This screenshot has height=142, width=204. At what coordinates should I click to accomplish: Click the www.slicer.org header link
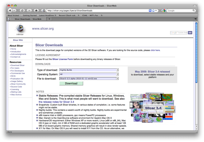[x=43, y=29]
